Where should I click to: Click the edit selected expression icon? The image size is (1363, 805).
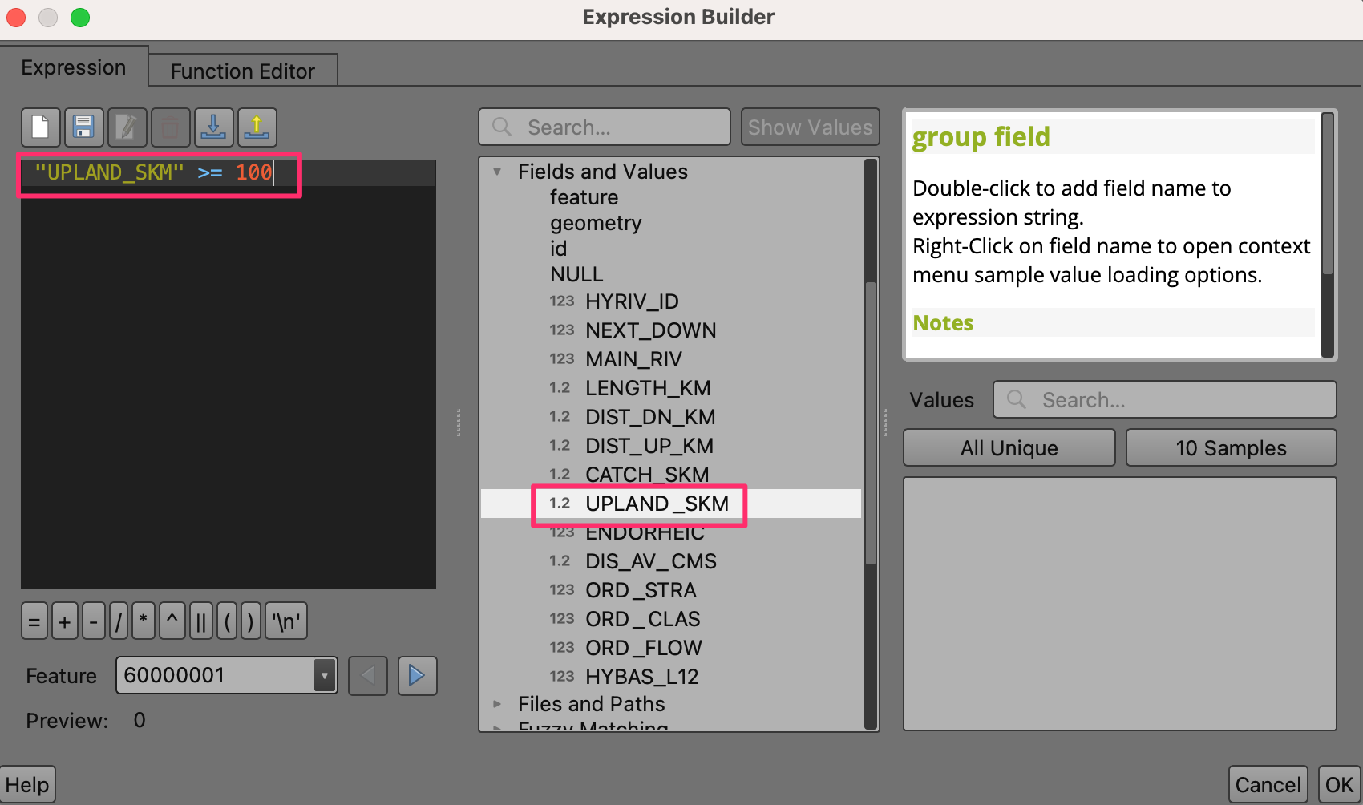(127, 127)
